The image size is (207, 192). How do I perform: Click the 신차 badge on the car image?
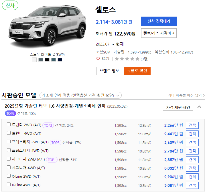[10, 5]
